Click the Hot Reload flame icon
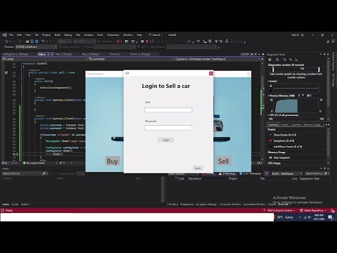The height and width of the screenshot is (253, 337). [118, 41]
